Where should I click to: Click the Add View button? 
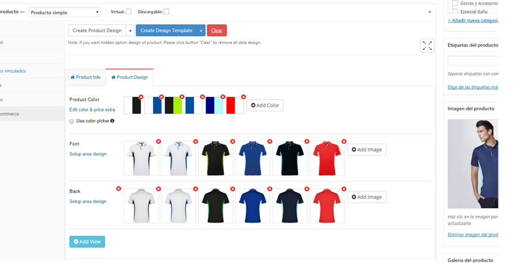[x=87, y=242]
